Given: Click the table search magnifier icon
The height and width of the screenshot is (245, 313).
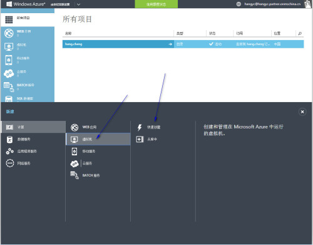Looking at the screenshot, I should [300, 33].
